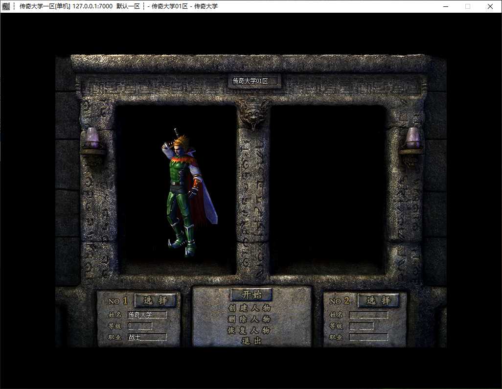The image size is (502, 389).
Task: Click the 开始 start button
Action: [251, 295]
